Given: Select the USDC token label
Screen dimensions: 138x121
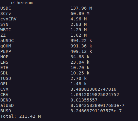Looking at the screenshot, I should 6,8.
